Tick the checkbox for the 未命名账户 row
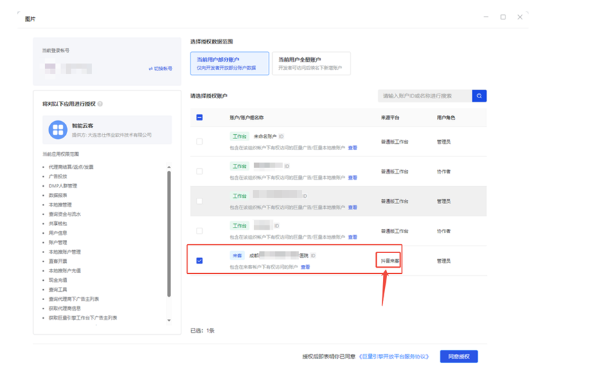This screenshot has height=370, width=590. tap(199, 142)
